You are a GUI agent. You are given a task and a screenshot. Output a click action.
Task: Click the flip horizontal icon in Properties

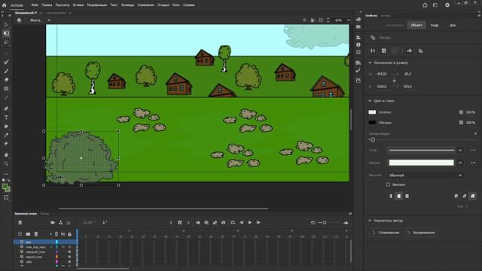373,50
